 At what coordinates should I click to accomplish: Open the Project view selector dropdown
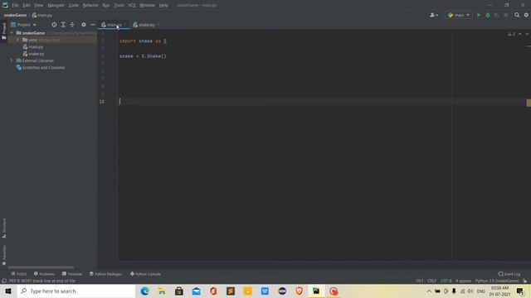23,25
